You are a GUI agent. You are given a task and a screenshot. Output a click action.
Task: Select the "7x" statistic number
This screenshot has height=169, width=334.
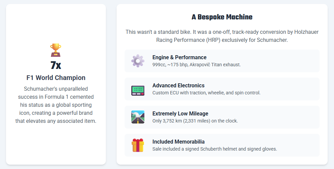click(x=56, y=65)
